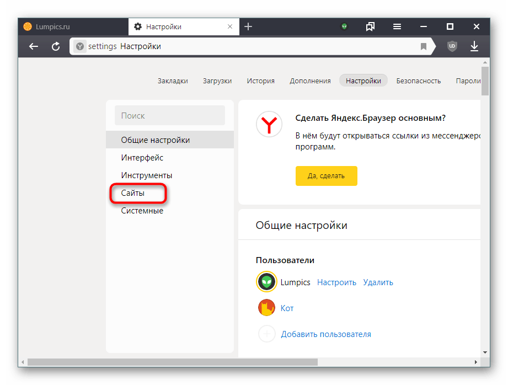Open the Пароли section
This screenshot has width=508, height=385.
coord(468,81)
